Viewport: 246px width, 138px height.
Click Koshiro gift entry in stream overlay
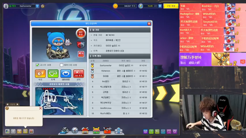pos(212,7)
